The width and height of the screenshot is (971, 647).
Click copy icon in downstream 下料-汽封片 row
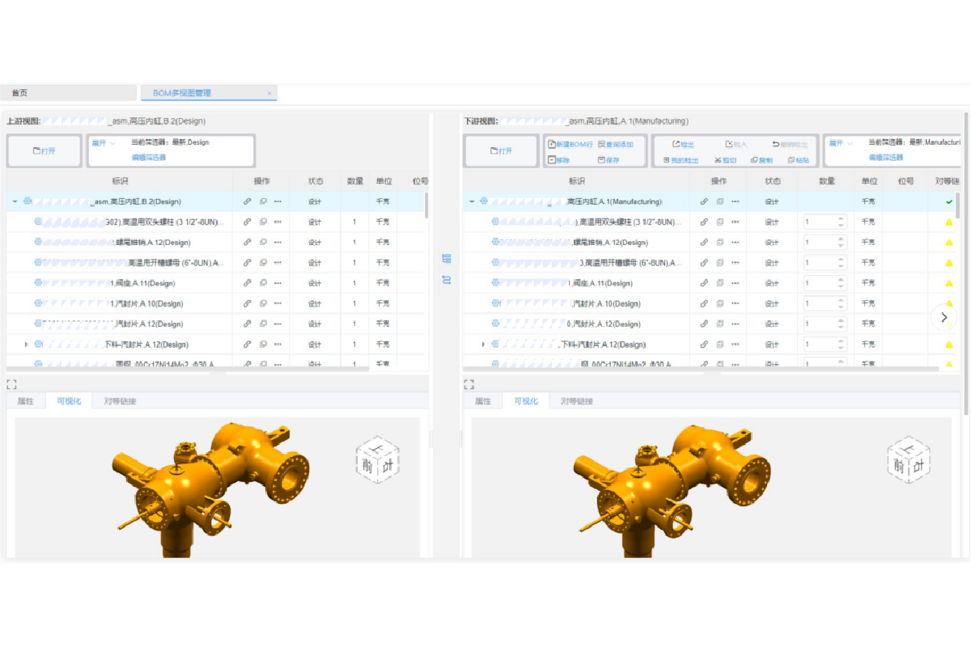pos(719,345)
